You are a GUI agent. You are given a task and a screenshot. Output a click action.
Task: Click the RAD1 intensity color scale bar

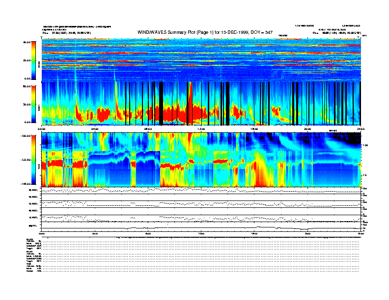[x=33, y=104]
